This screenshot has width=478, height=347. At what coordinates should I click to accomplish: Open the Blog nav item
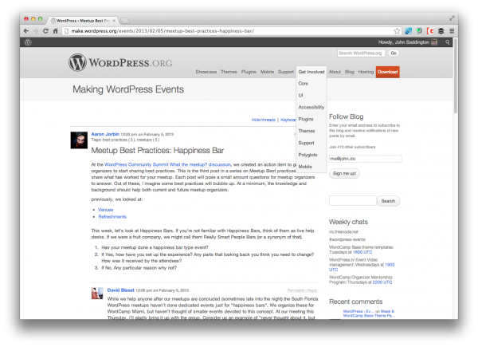pos(350,72)
